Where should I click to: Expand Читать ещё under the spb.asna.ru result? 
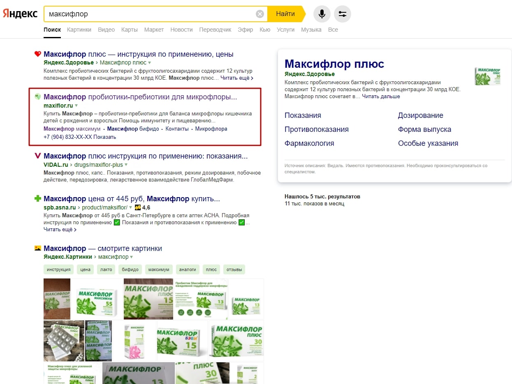pos(60,230)
